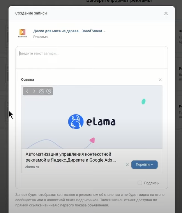Show previous preview image arrow
The height and width of the screenshot is (213, 182).
click(x=27, y=91)
